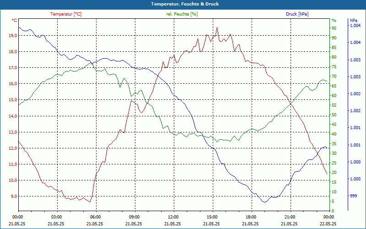
Task: Select the green "rel. Feuchte [%]" legend label
Action: coord(182,14)
